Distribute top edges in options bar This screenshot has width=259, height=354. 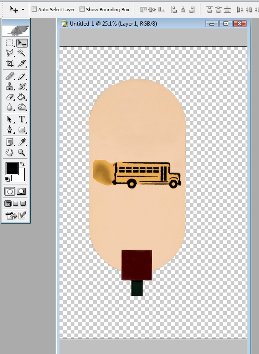(x=209, y=9)
